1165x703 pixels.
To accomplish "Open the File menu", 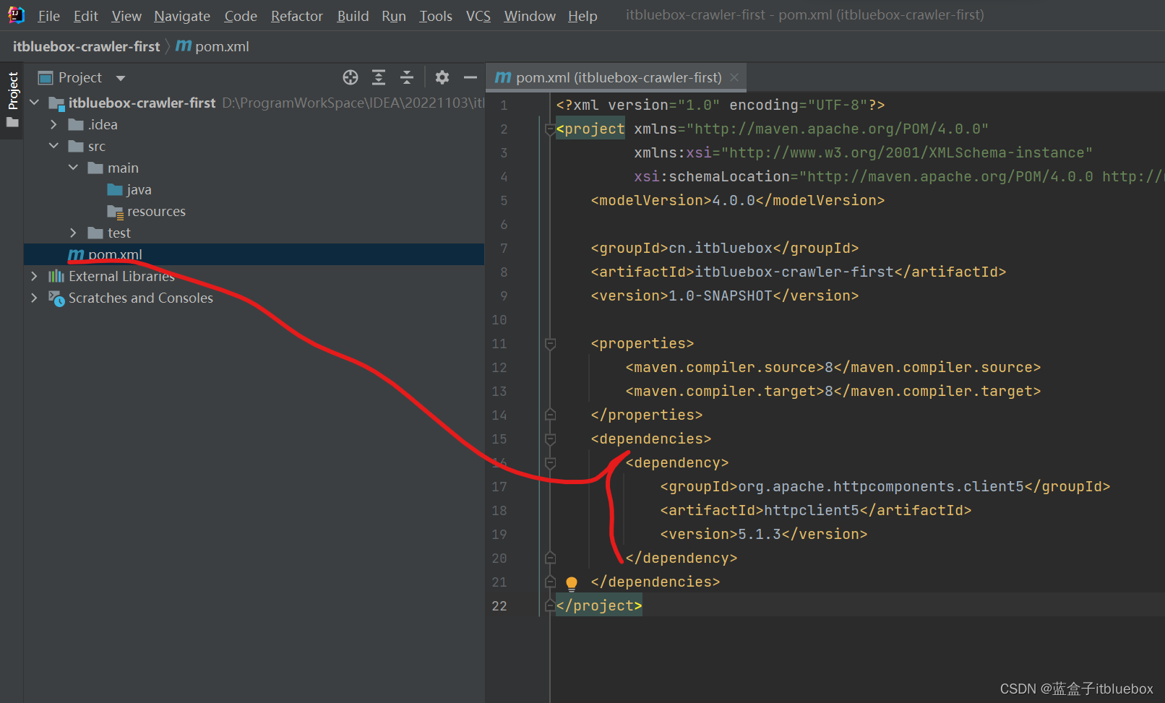I will click(x=48, y=16).
